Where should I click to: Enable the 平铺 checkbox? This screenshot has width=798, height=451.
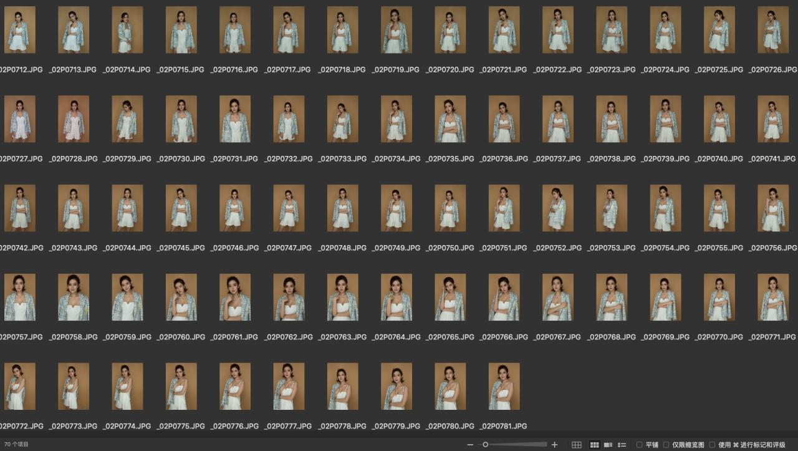click(640, 445)
